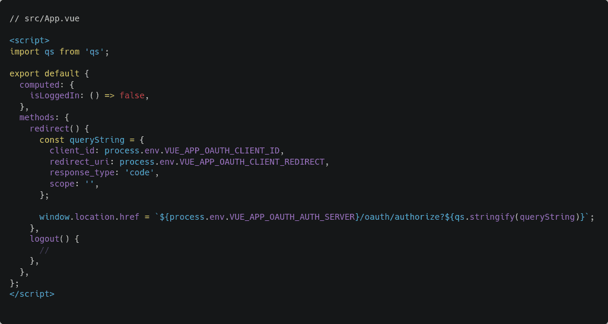Click 'qs.stringify' call text
This screenshot has height=324, width=608.
(484, 217)
